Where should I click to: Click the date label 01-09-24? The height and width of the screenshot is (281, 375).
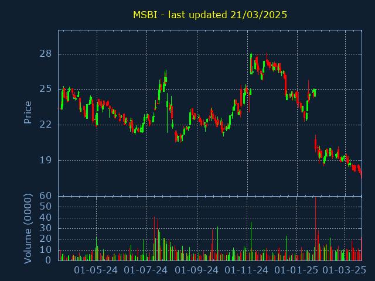[197, 270]
